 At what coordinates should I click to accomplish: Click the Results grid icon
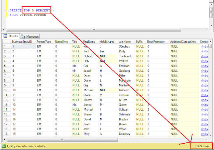(5, 36)
